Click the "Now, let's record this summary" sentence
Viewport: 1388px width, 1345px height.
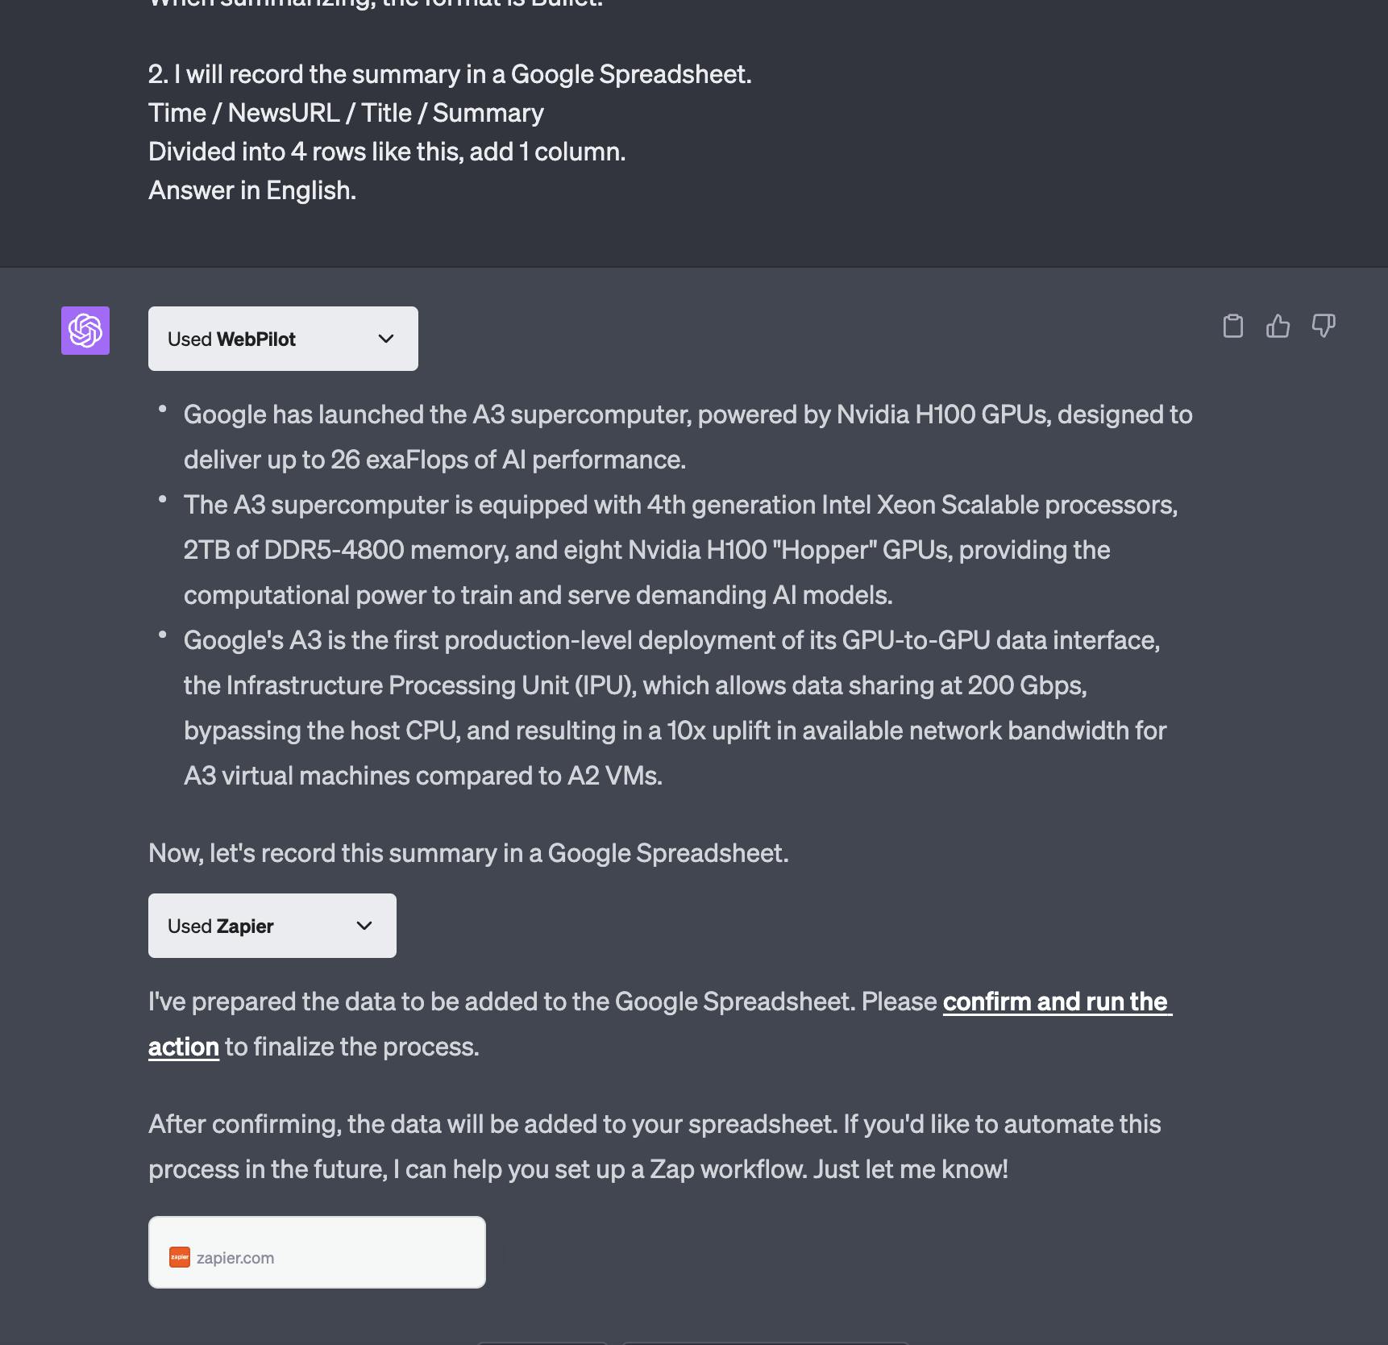tap(468, 852)
